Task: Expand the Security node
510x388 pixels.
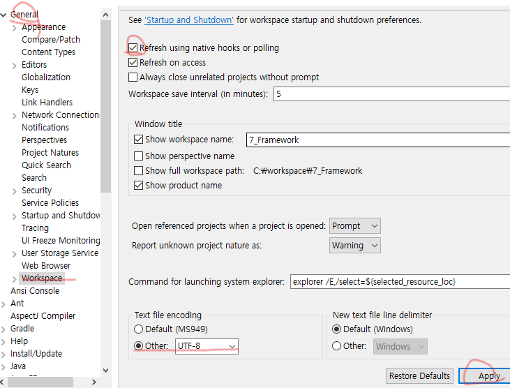Action: click(15, 191)
